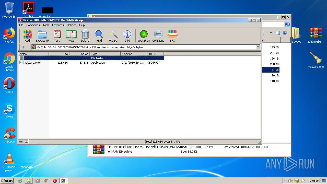327x184 pixels.
Task: Go up one level arrow button
Action: (x=24, y=47)
